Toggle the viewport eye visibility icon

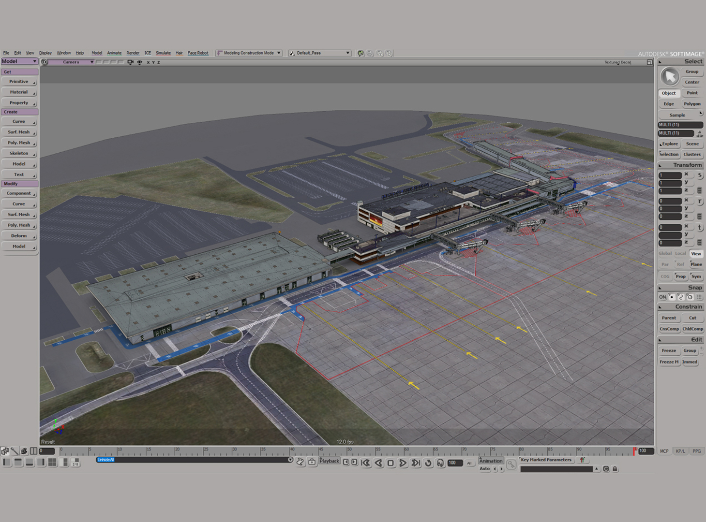coord(139,62)
